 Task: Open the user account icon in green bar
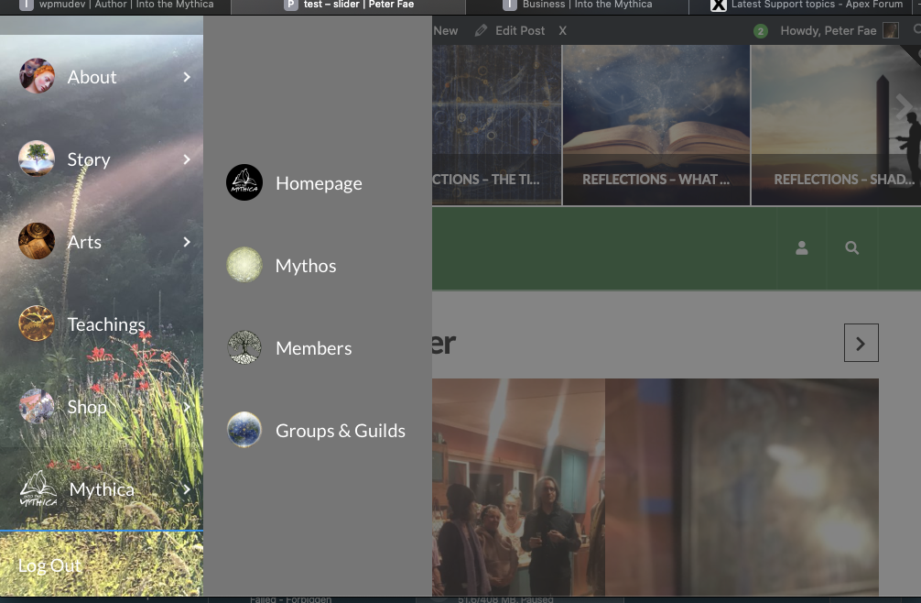click(802, 248)
